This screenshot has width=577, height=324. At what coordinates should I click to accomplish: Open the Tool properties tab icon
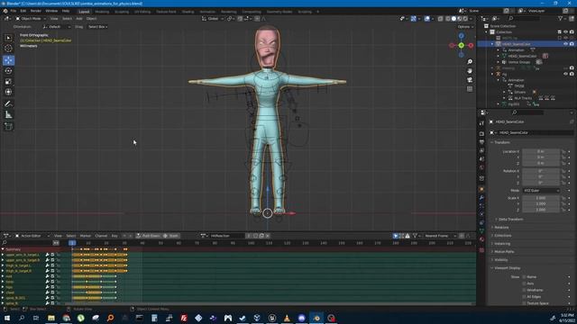coord(481,123)
